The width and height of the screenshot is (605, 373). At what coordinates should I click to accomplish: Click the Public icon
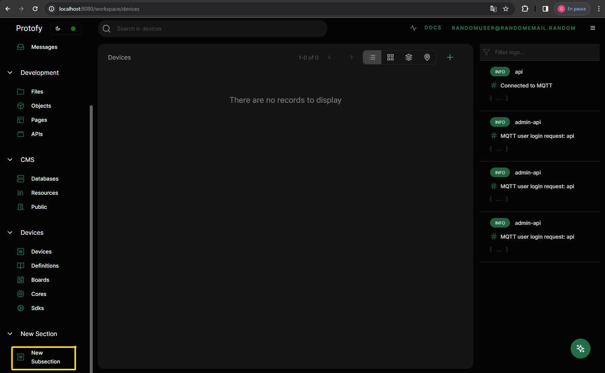(21, 207)
